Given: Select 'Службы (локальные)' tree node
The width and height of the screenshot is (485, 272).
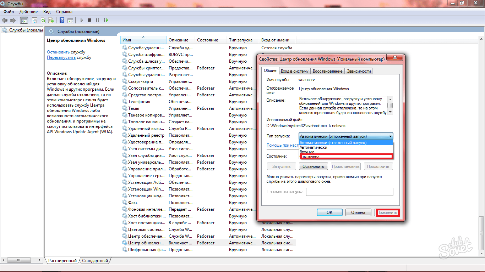Looking at the screenshot, I should point(26,30).
